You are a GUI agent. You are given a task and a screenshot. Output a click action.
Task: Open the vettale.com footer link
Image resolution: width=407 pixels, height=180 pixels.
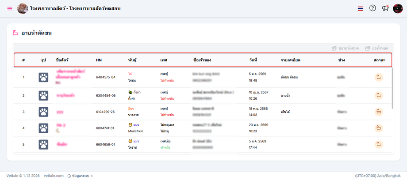(53, 176)
